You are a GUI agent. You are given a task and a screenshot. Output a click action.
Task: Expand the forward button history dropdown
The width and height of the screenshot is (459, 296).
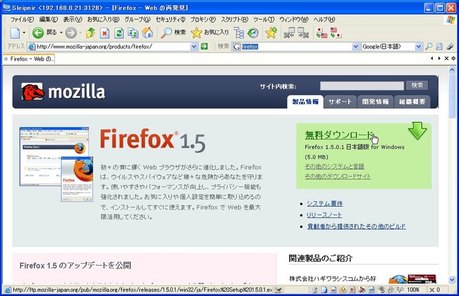click(x=80, y=33)
